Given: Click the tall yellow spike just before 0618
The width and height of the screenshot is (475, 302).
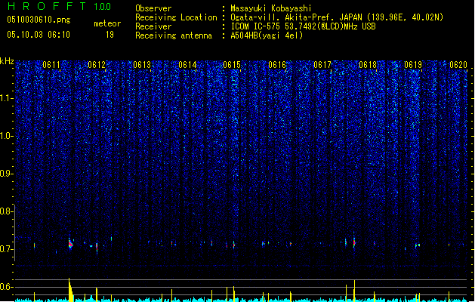Looking at the screenshot, I should 354,291.
